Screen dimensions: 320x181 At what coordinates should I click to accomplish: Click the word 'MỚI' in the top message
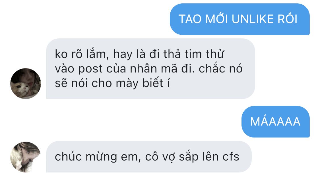click(x=216, y=19)
